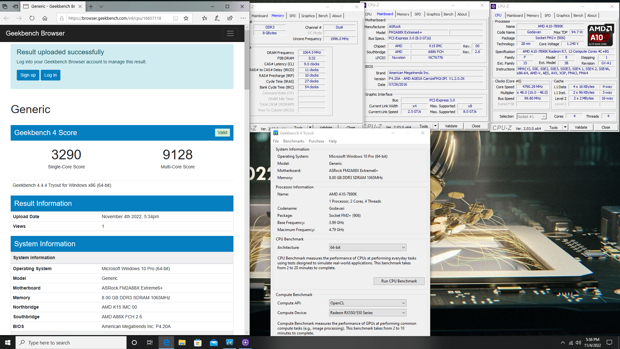Open Architecture 64-bit dropdown
Viewport: 620px width, 349px height.
[x=367, y=248]
